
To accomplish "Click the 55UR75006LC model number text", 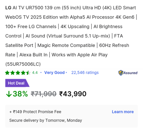I will point(23,64).
